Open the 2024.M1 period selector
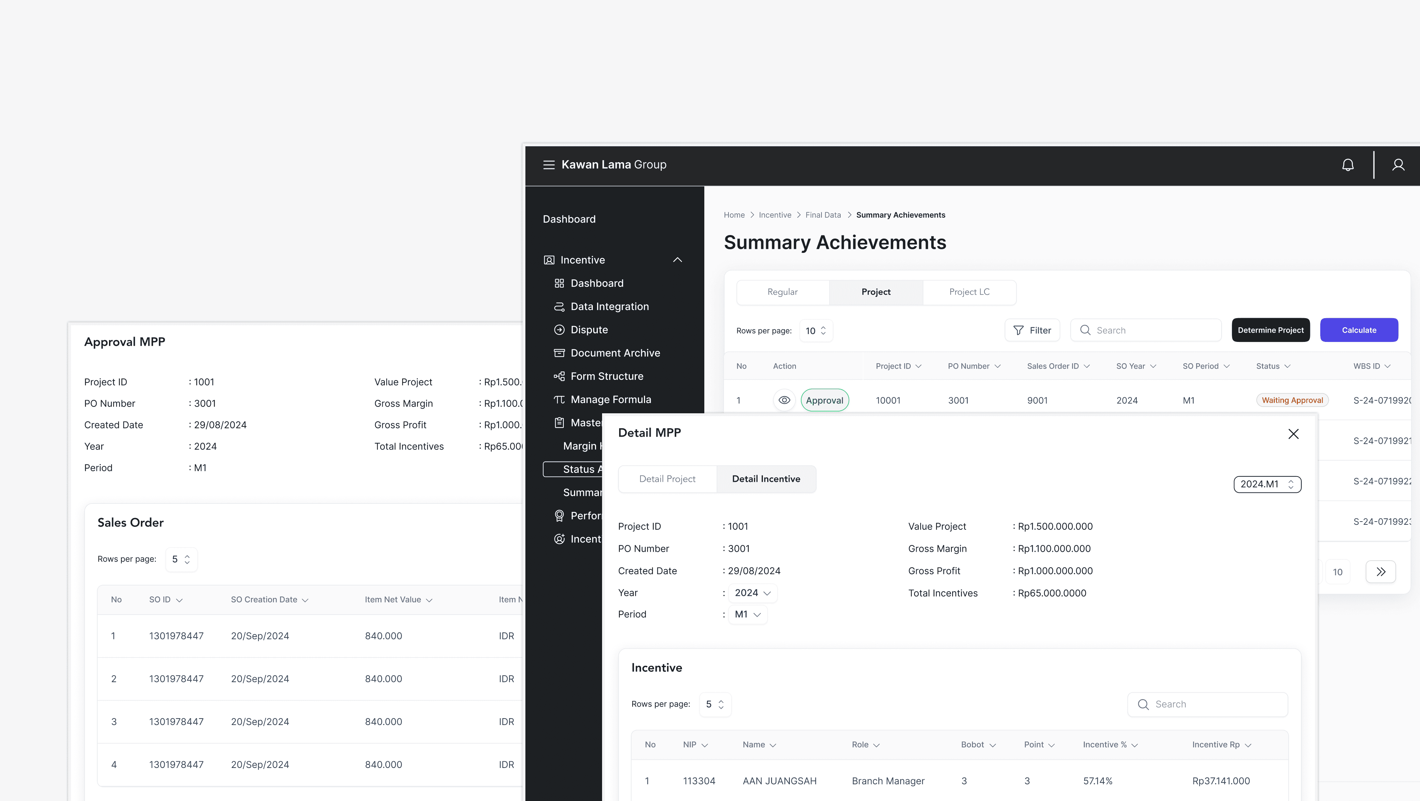Image resolution: width=1420 pixels, height=801 pixels. [x=1267, y=484]
